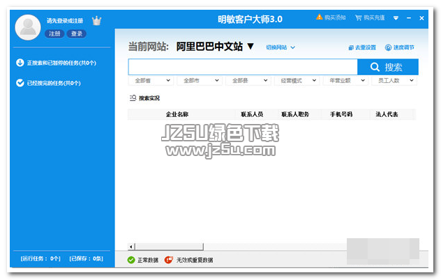Close the 明敏客户大师 window
441x280 pixels.
421,18
